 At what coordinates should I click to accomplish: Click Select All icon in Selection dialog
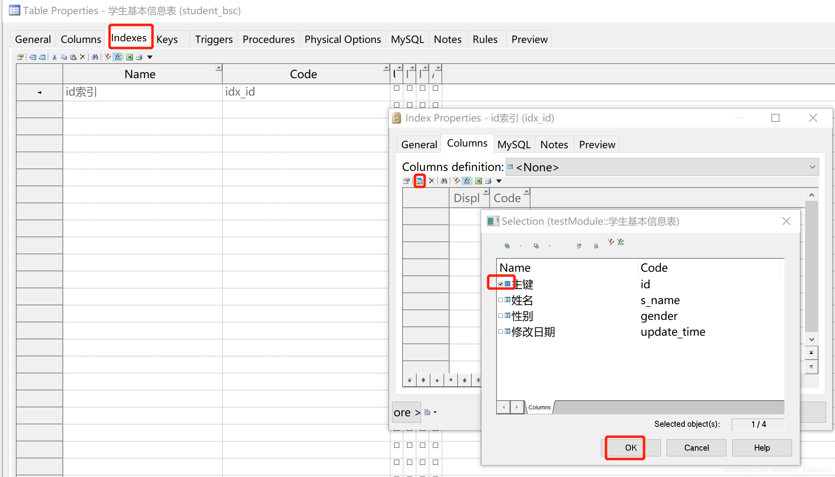(507, 246)
